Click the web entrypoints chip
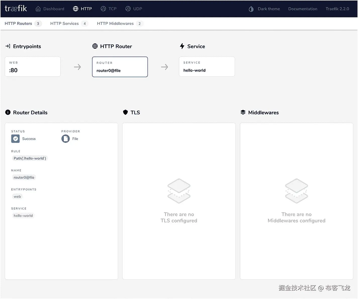The width and height of the screenshot is (358, 299). [x=17, y=197]
